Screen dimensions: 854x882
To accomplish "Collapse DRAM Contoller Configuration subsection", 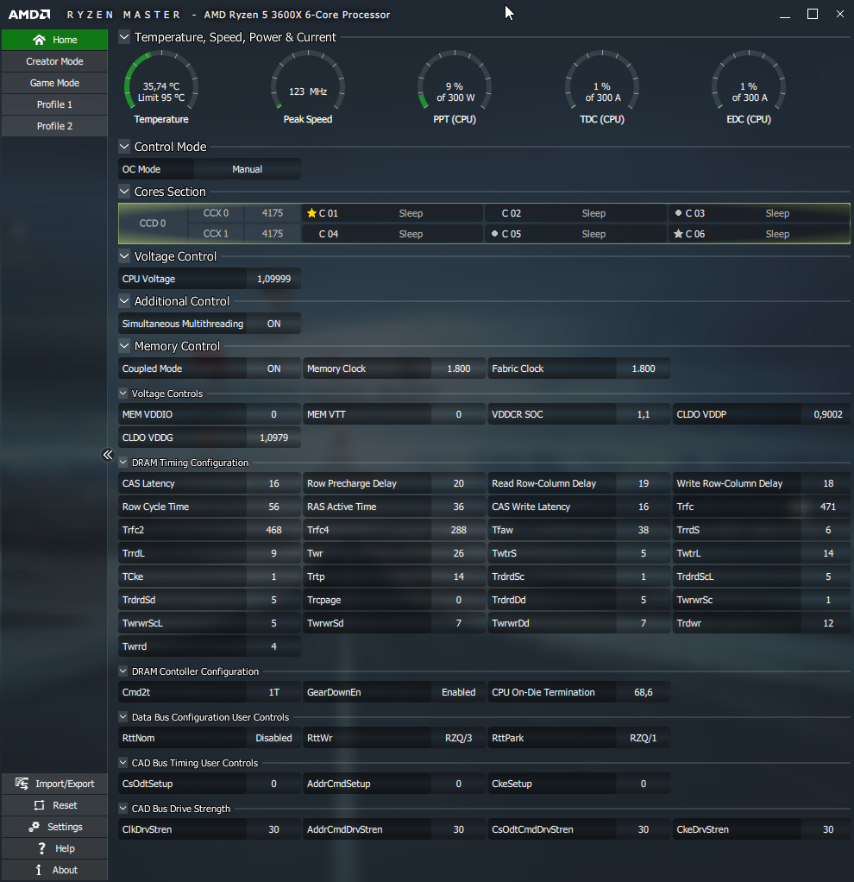I will [123, 671].
